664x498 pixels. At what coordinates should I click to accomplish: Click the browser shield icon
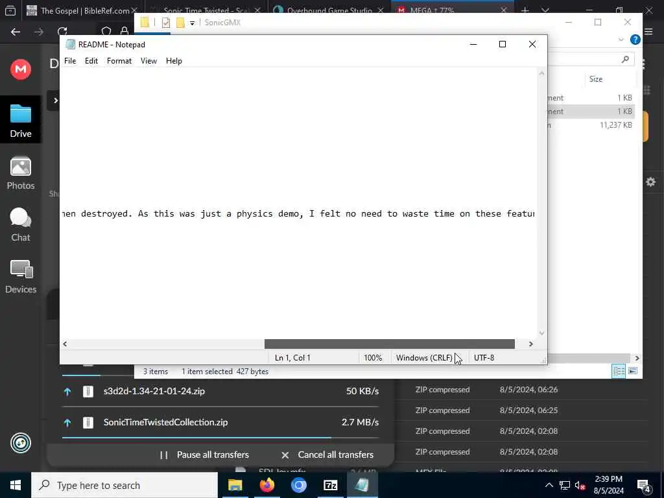106,32
